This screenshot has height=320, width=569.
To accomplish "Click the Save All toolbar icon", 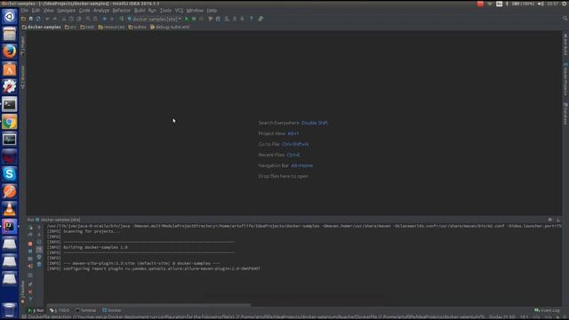I will (31, 19).
